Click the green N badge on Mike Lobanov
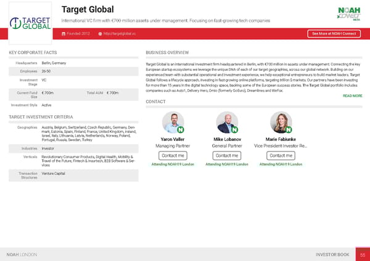This screenshot has width=370, height=261. click(235, 130)
